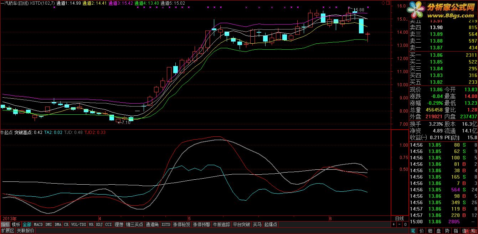The height and width of the screenshot is (234, 478).
Task: Switch to 指 index tab
Action: [456, 231]
